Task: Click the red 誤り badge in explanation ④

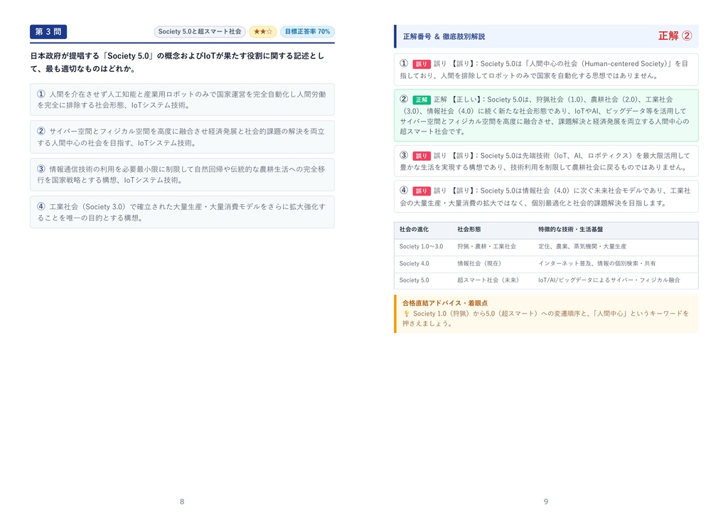Action: click(x=421, y=191)
